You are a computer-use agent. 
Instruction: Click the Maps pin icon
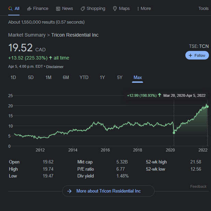(115, 9)
